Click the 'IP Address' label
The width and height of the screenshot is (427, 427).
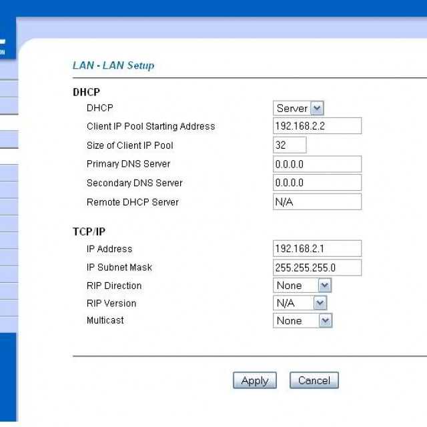click(109, 249)
